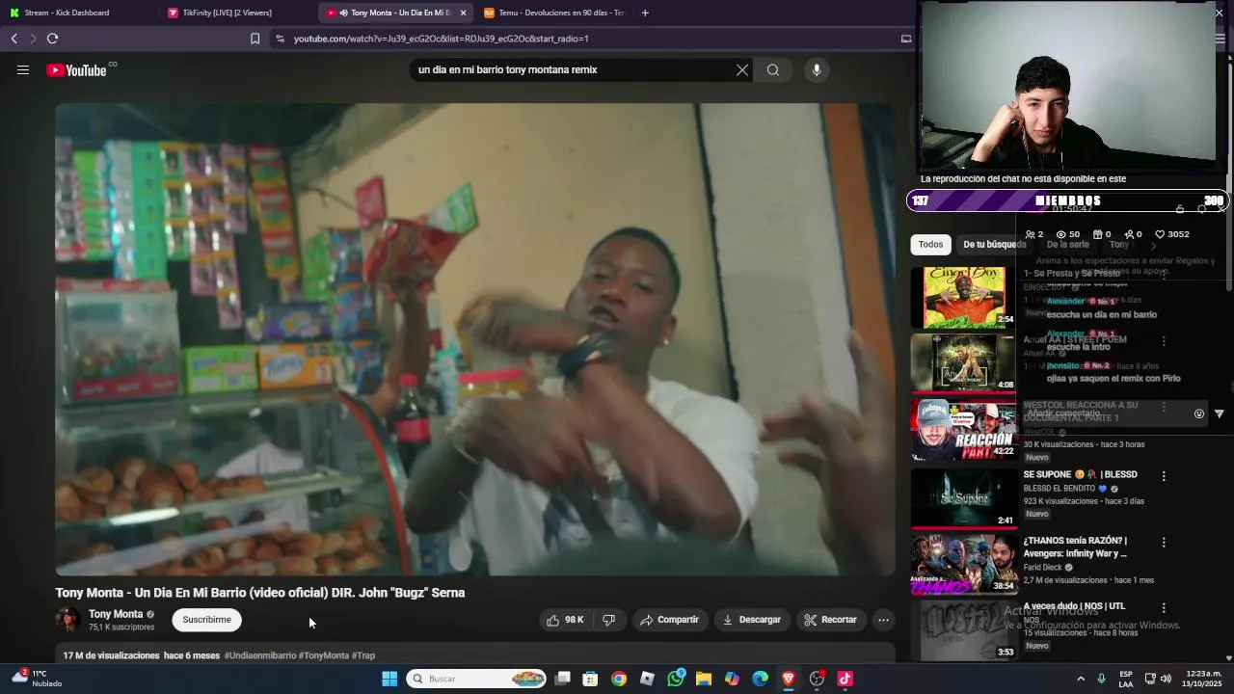Play the SE SUPONE 2:41 thumbnail
The width and height of the screenshot is (1234, 694).
point(963,497)
